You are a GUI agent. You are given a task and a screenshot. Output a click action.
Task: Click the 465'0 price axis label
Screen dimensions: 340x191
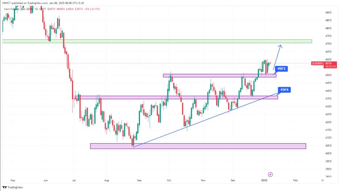click(329, 52)
